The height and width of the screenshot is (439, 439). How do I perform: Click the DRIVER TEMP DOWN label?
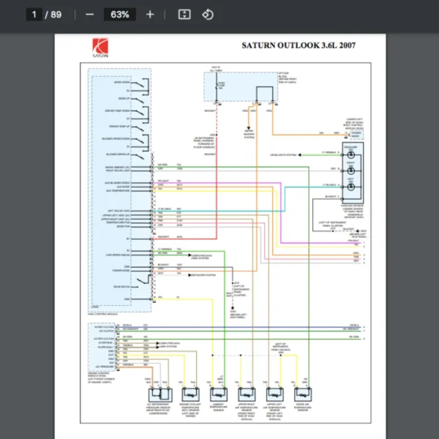118,111
